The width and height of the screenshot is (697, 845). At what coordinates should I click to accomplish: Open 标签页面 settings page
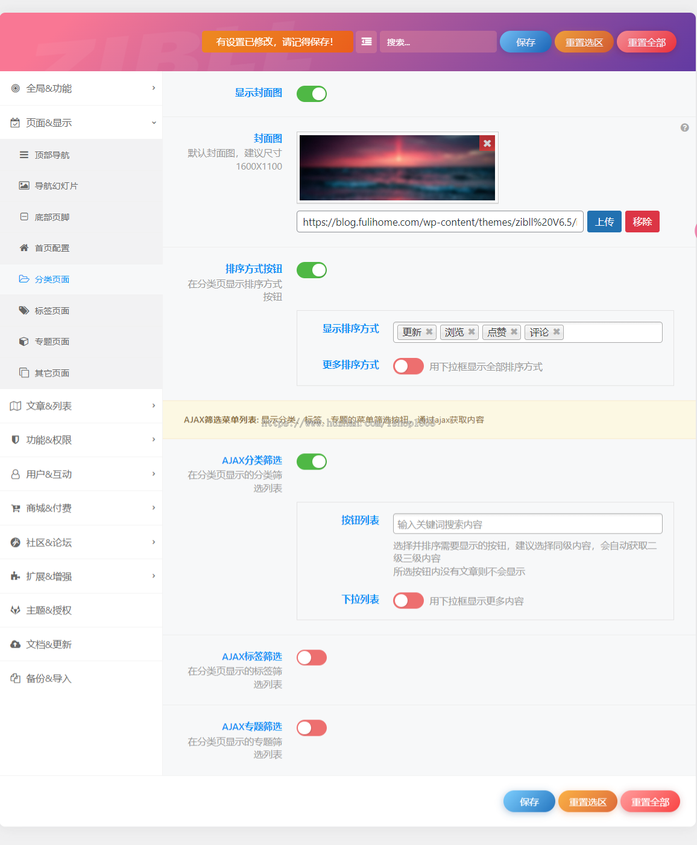pyautogui.click(x=81, y=311)
